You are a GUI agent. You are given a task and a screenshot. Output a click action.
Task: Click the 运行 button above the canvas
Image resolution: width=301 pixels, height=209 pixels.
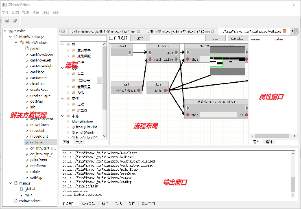pyautogui.click(x=140, y=38)
